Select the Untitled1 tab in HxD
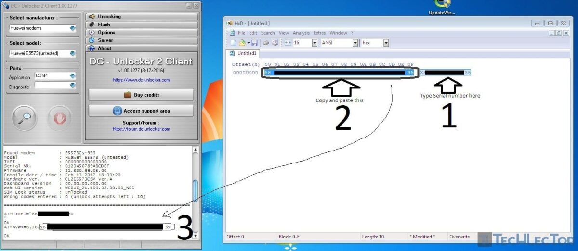Image resolution: width=578 pixels, height=251 pixels. click(244, 53)
